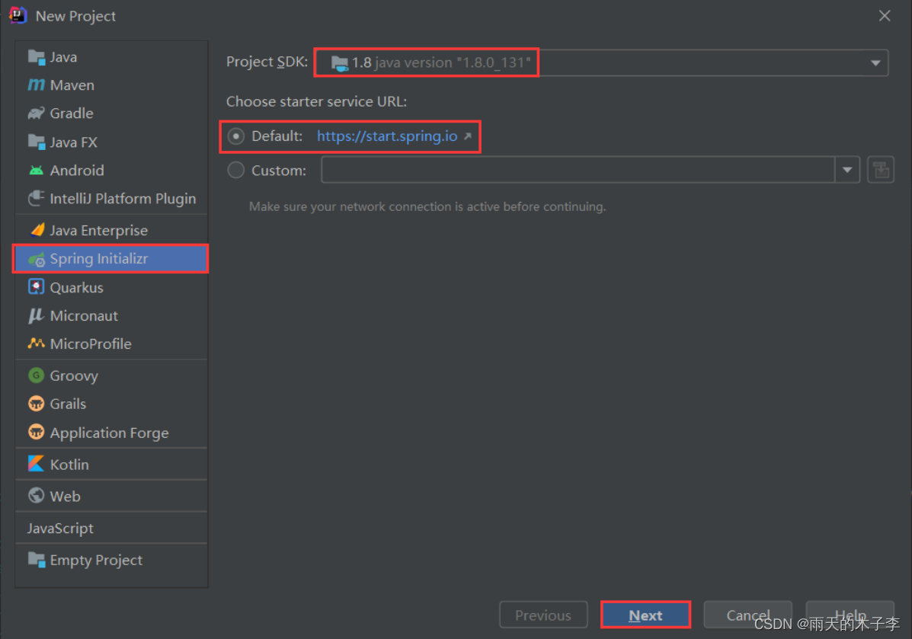This screenshot has height=639, width=912.
Task: Select Java Enterprise entry
Action: pos(111,230)
